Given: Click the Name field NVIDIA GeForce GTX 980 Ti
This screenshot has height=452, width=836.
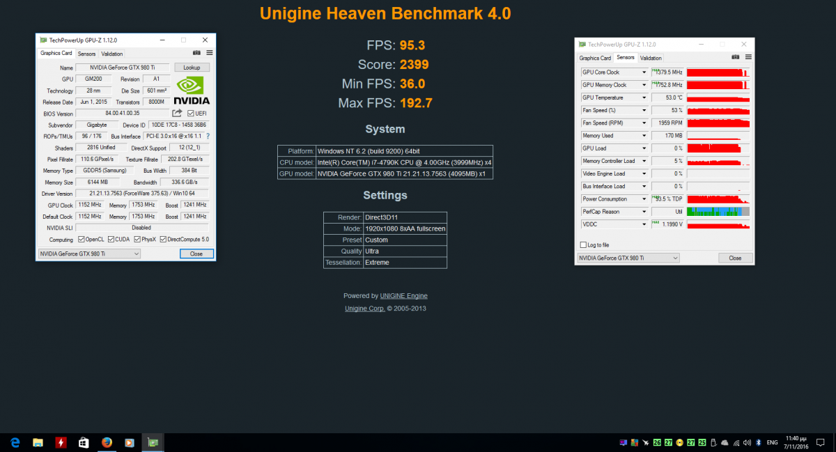Looking at the screenshot, I should click(123, 68).
